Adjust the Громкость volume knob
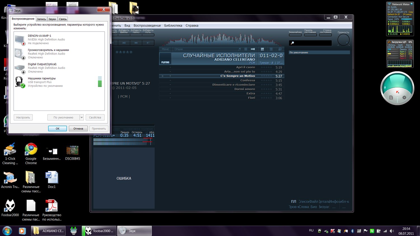The height and width of the screenshot is (236, 420). coord(344,40)
